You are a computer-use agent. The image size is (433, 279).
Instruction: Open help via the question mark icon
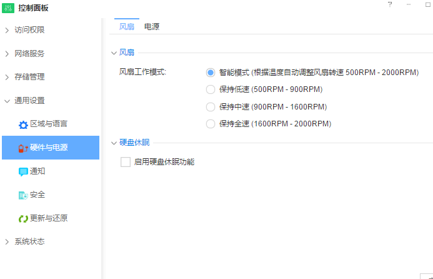390,4
